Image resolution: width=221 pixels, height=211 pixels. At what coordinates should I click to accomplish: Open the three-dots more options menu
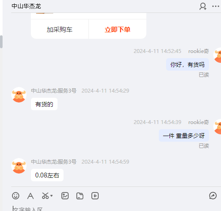215,6
